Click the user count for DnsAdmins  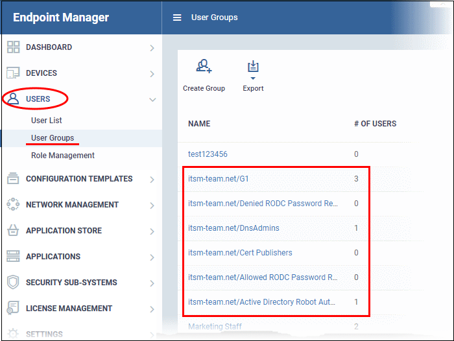click(x=356, y=228)
